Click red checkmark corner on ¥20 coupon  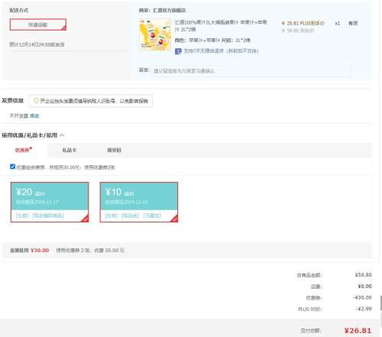click(85, 219)
